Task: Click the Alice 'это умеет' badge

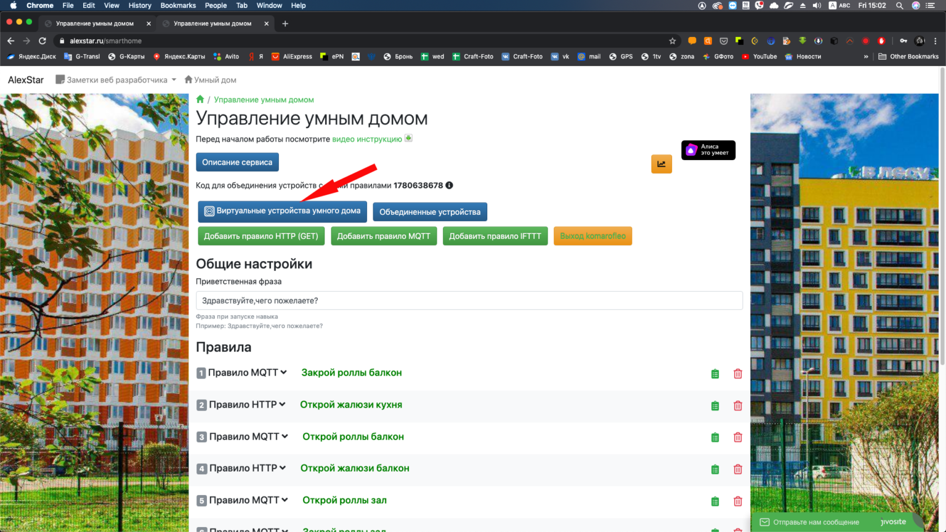Action: click(x=708, y=150)
